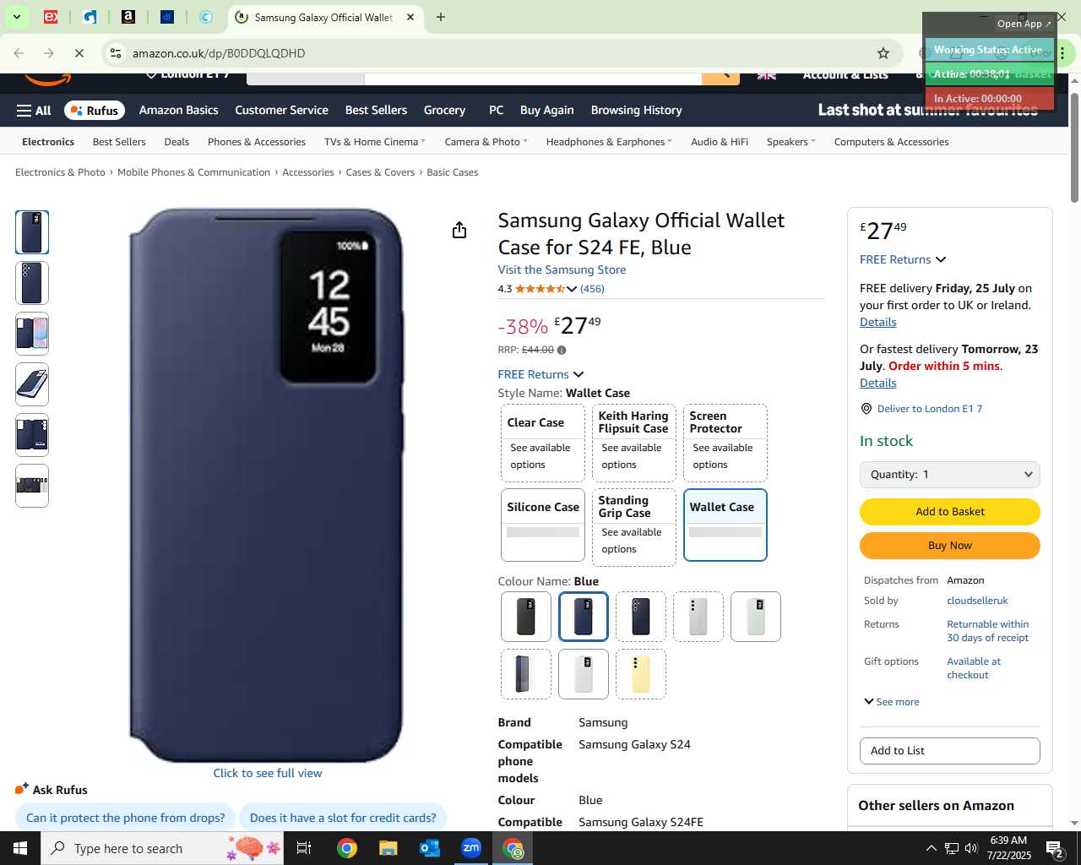
Task: Click Deliver to London E1 7
Action: click(929, 409)
